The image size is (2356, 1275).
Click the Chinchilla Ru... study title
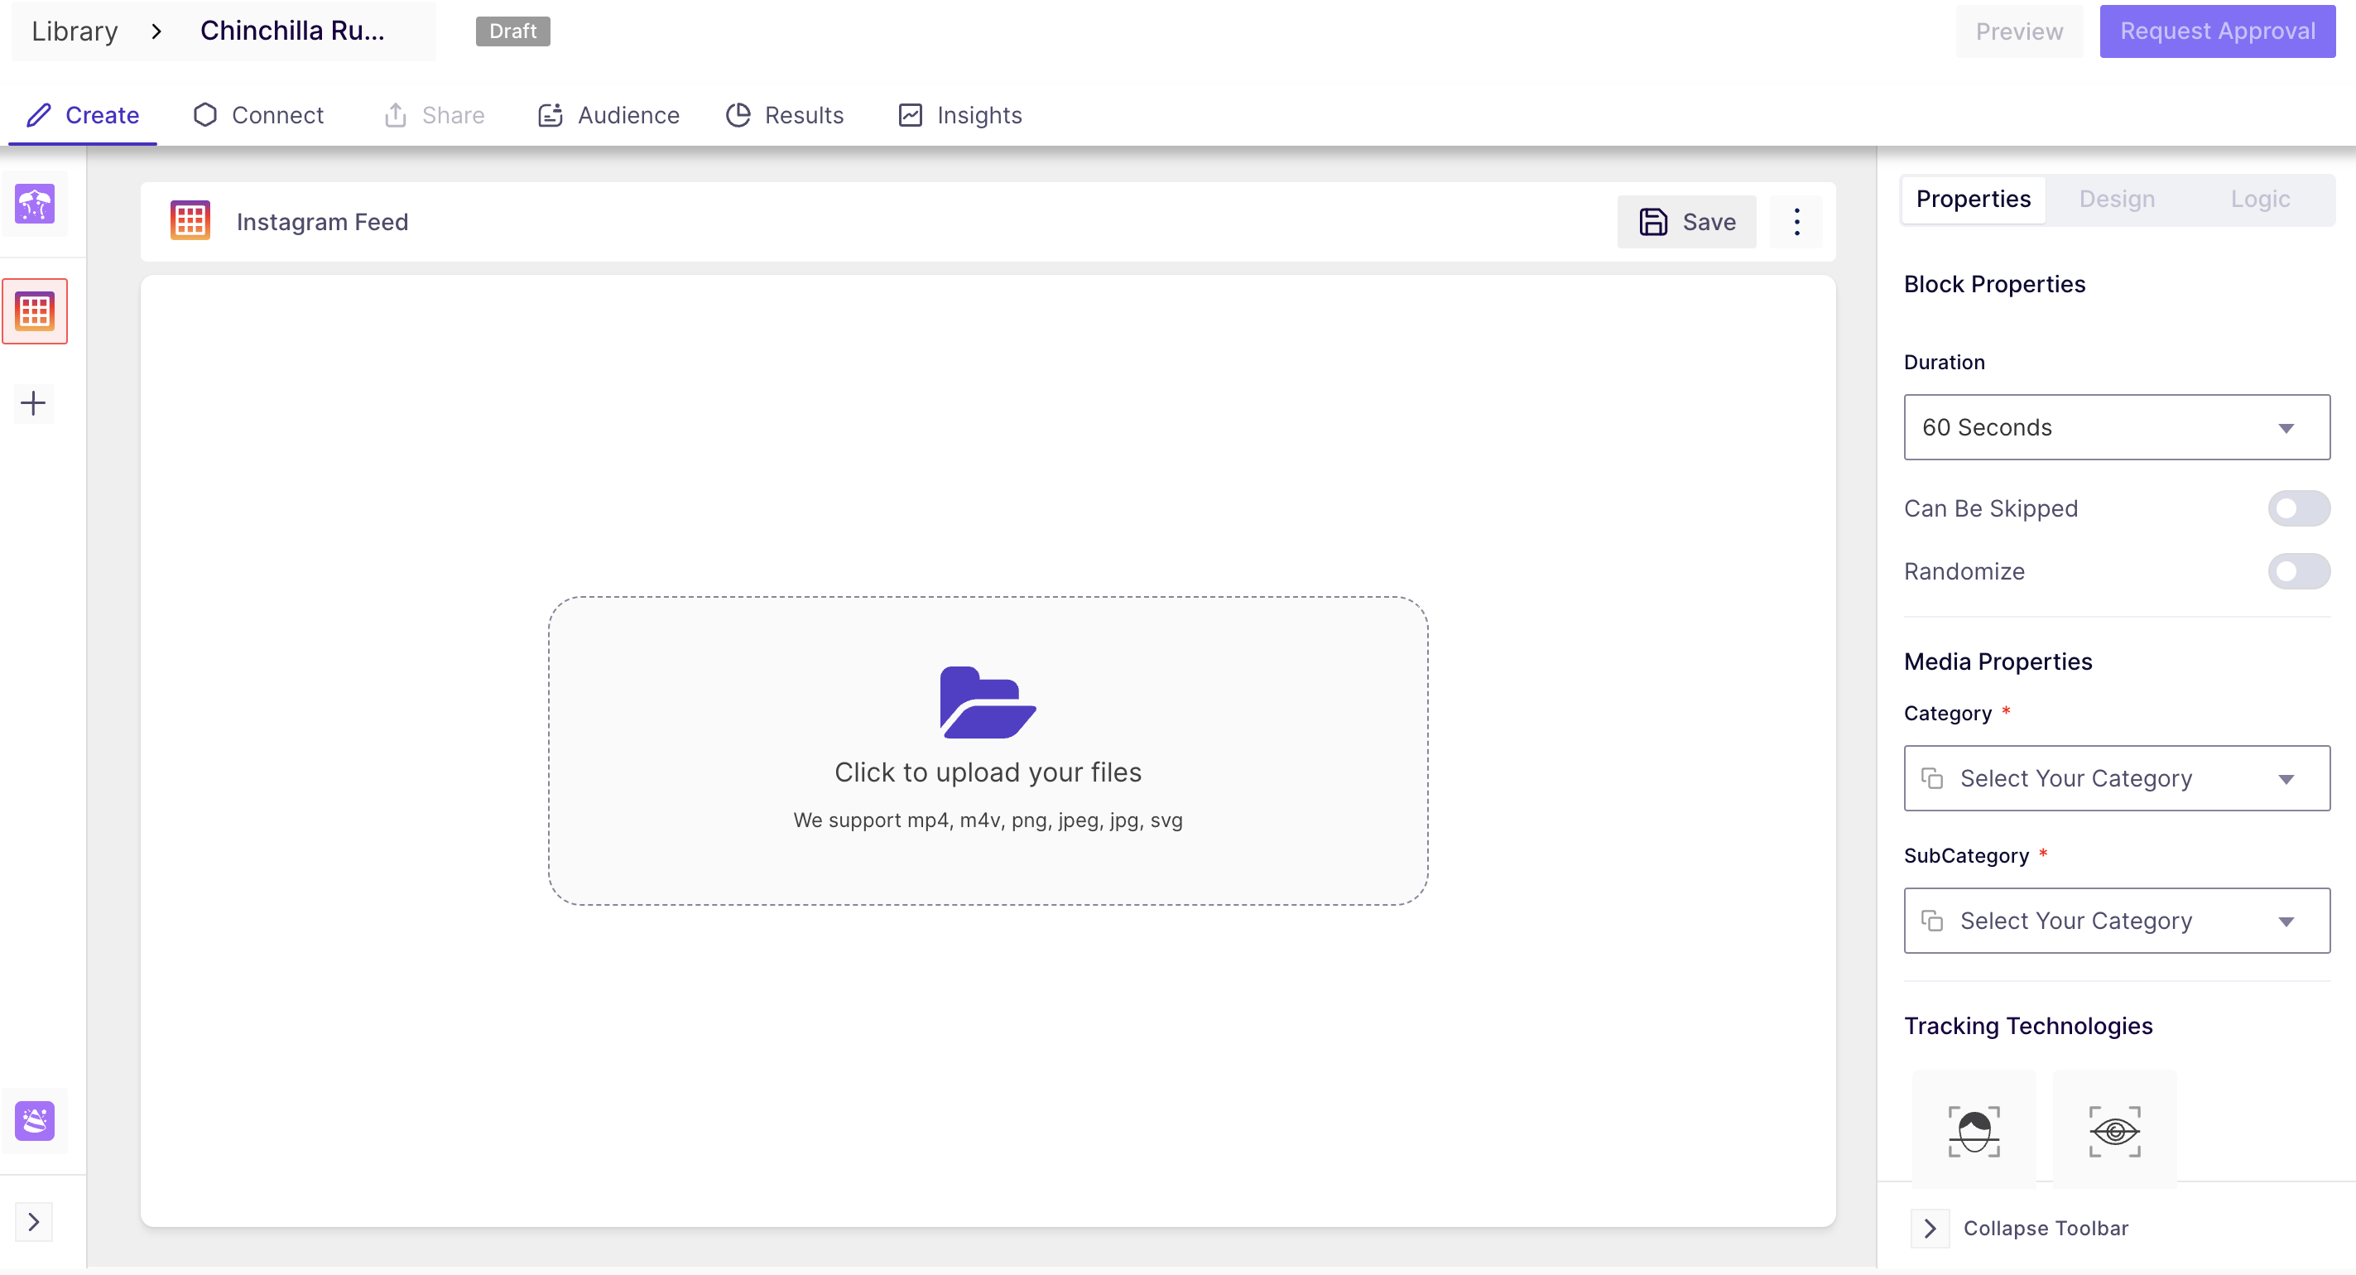(291, 31)
